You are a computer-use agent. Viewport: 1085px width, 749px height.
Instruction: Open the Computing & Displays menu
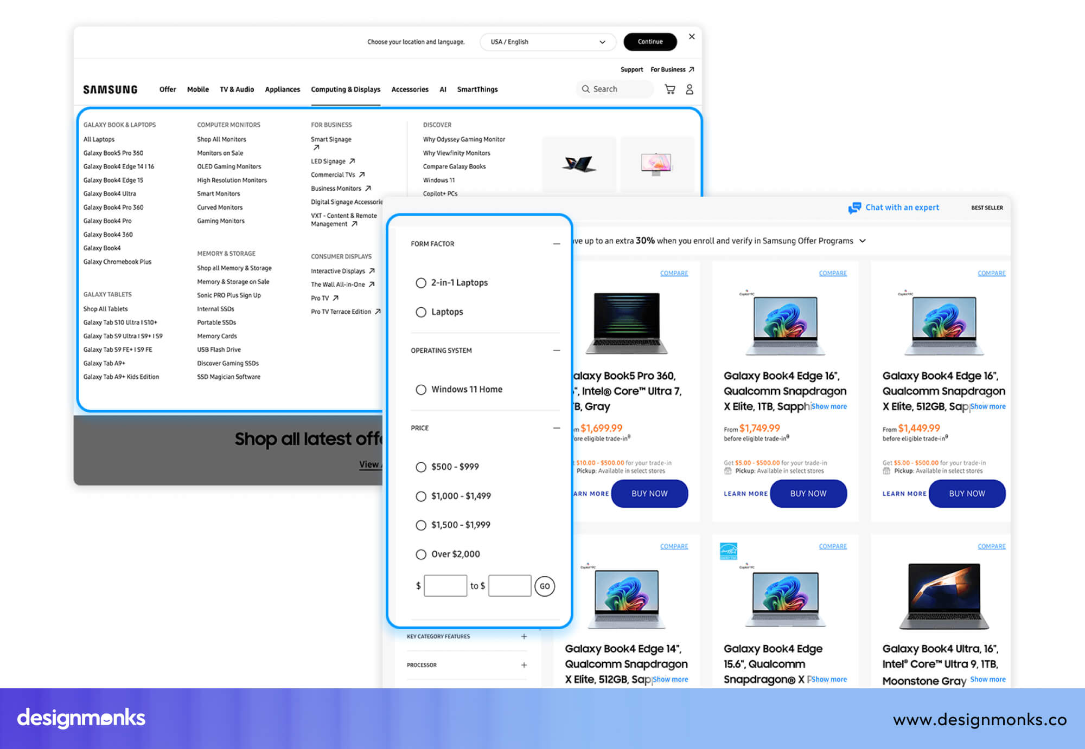(346, 89)
